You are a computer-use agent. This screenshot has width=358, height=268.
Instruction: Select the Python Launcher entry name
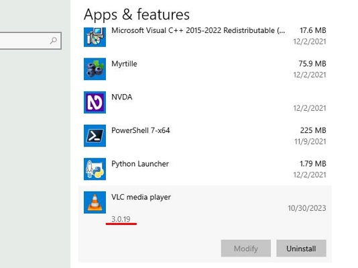[x=140, y=164]
